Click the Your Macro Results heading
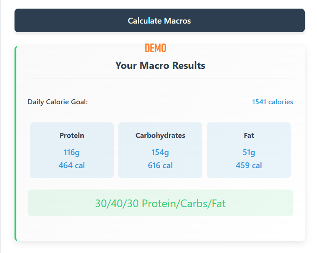Viewport: 317px width, 253px height. tap(161, 65)
